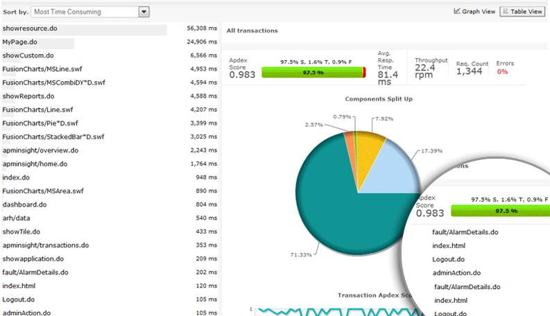Click the 17.39% pie label
Image resolution: width=550 pixels, height=316 pixels.
pyautogui.click(x=431, y=151)
